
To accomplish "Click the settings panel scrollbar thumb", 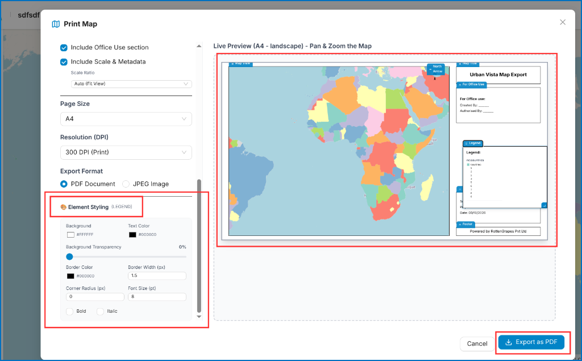I will click(199, 246).
